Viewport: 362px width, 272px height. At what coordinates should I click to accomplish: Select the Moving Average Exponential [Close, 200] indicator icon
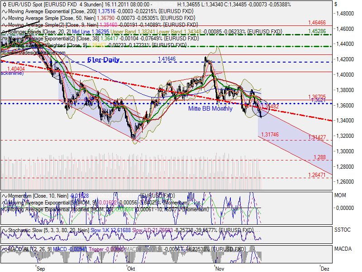tap(4, 10)
